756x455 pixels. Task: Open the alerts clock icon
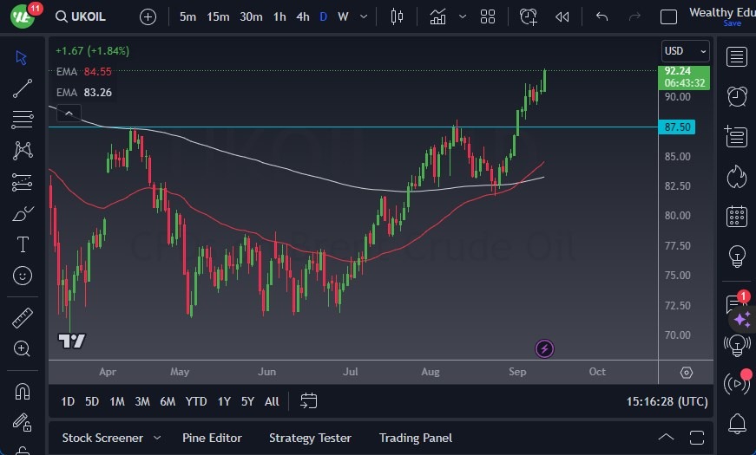tap(737, 96)
